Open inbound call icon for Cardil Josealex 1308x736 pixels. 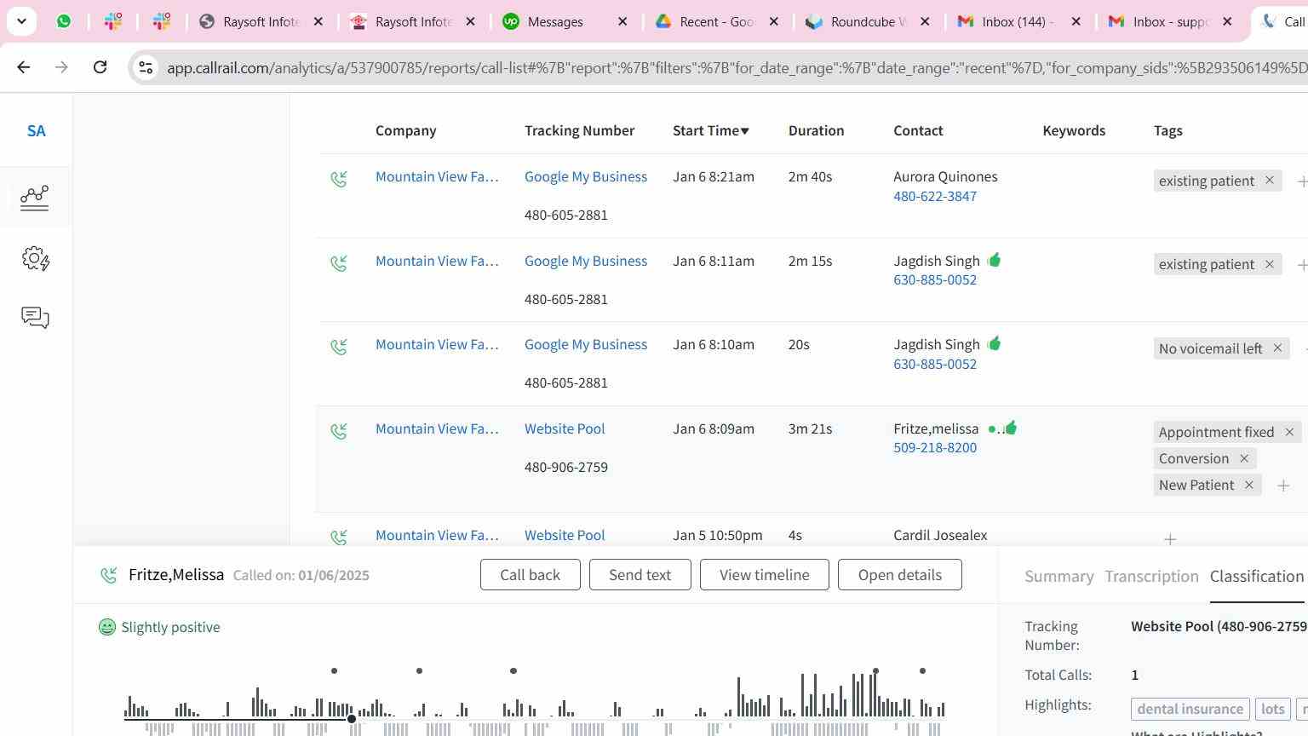click(339, 537)
